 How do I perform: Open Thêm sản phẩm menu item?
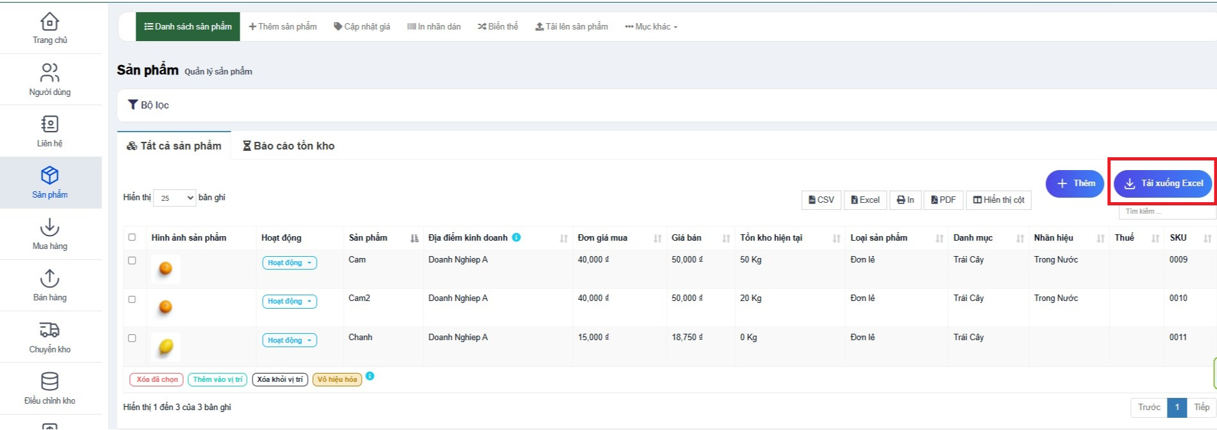(283, 26)
